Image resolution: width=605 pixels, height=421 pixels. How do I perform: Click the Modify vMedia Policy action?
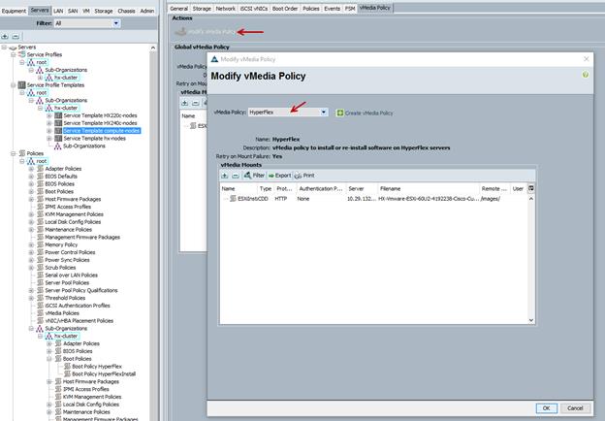(206, 32)
